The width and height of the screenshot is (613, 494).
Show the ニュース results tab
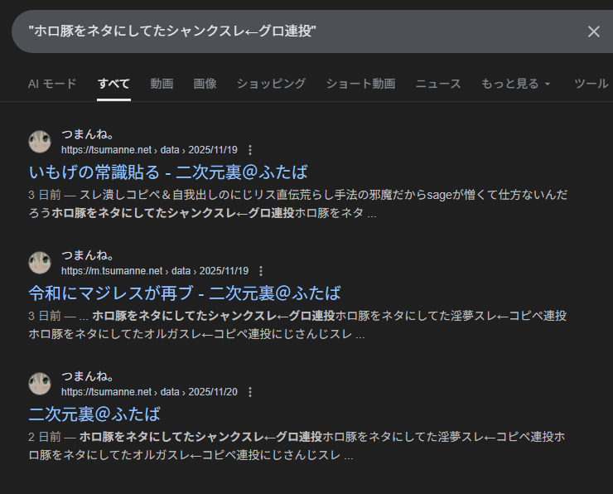click(438, 84)
